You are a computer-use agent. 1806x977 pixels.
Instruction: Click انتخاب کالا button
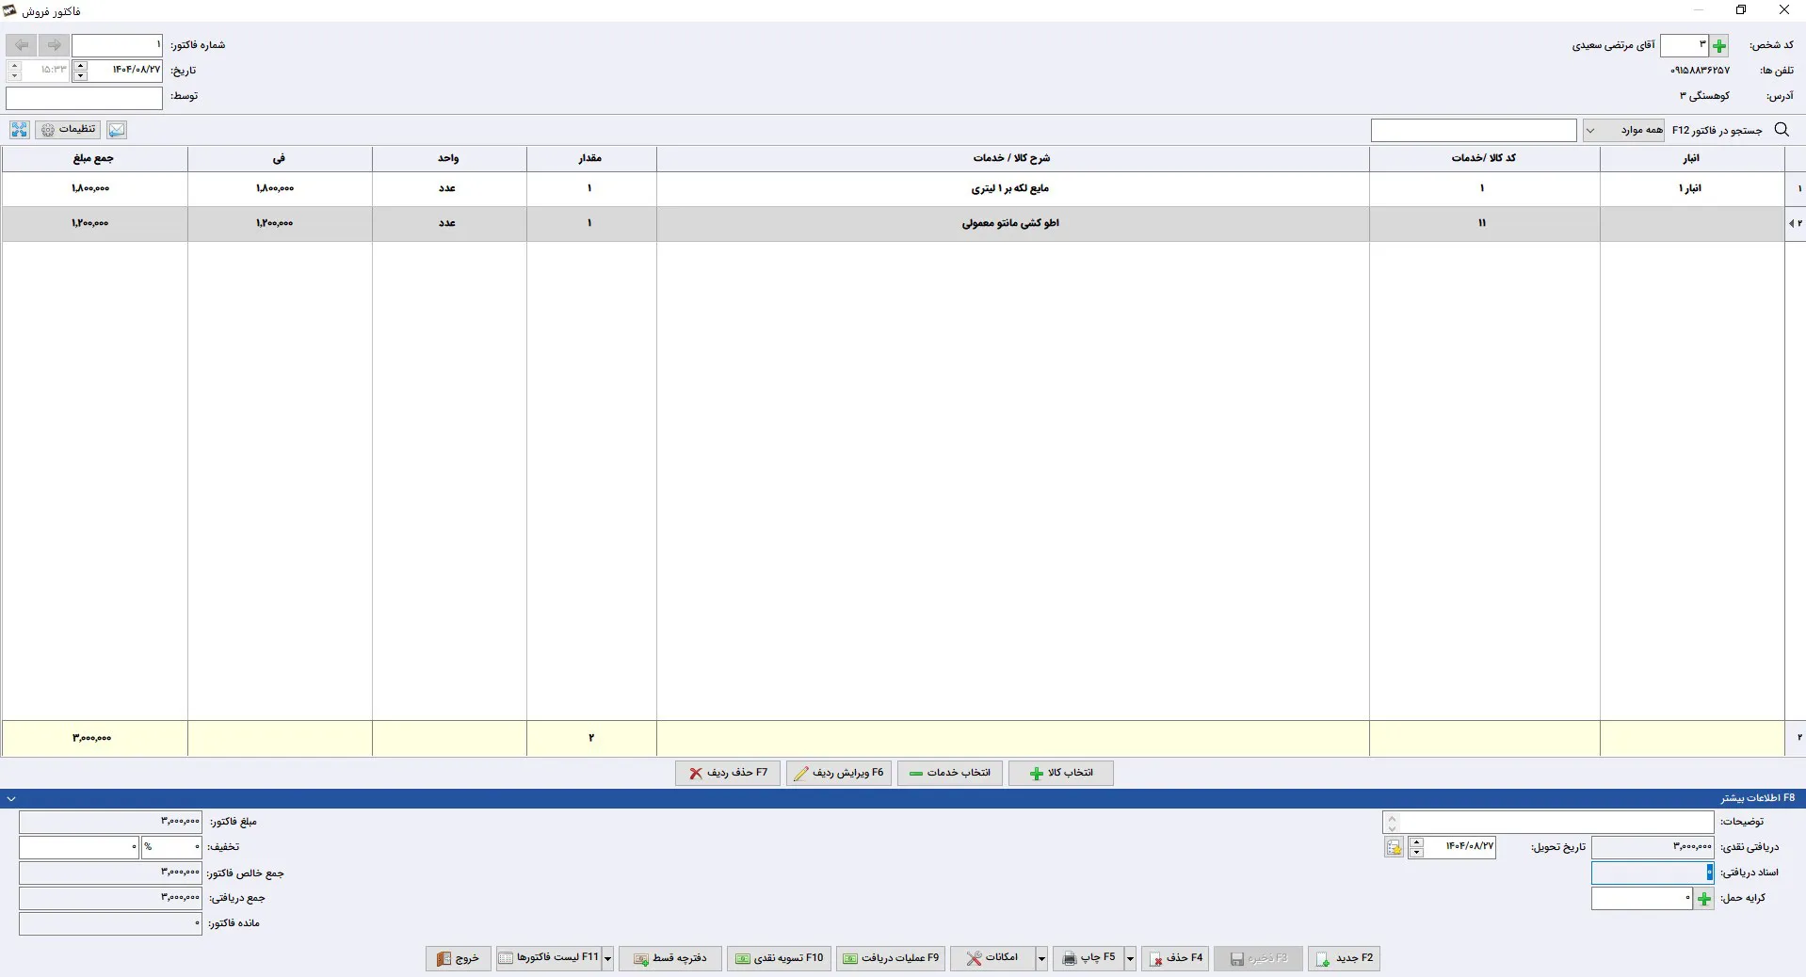coord(1060,773)
